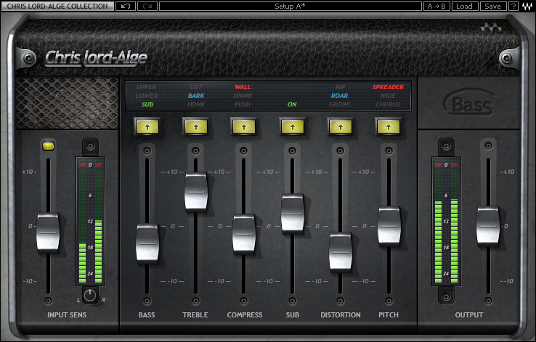This screenshot has width=536, height=342.
Task: Select the CUT treble mode label
Action: coord(196,87)
